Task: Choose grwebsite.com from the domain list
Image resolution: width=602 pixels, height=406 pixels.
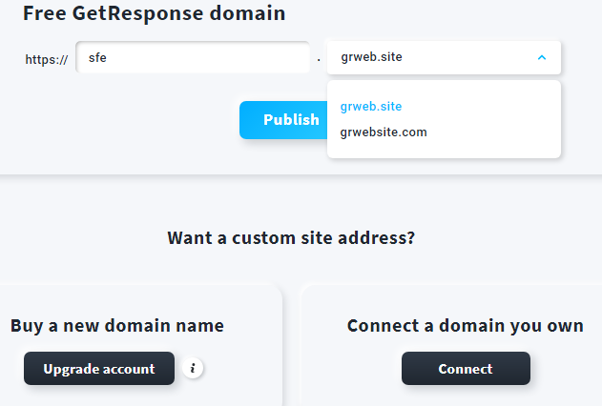Action: (x=384, y=132)
